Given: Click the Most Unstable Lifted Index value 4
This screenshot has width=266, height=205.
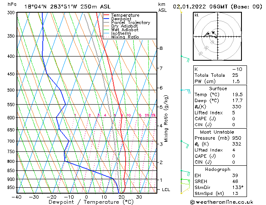Looking at the screenshot, I should pos(233,150).
